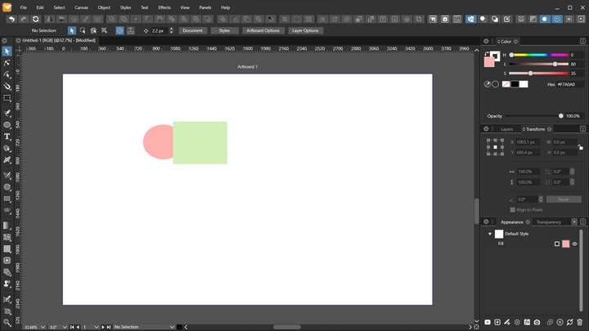Click the Reset button in Transform panel
This screenshot has height=331, width=589.
pyautogui.click(x=564, y=199)
